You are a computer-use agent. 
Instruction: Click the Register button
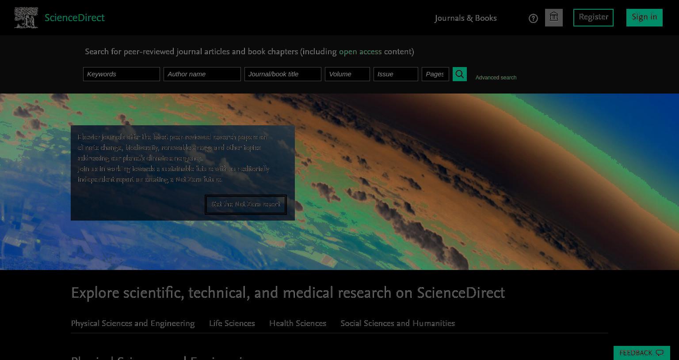[x=593, y=18]
